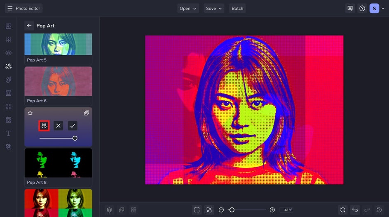Open the Graphics shapes sidebar icon
389x217 pixels.
pos(8,106)
